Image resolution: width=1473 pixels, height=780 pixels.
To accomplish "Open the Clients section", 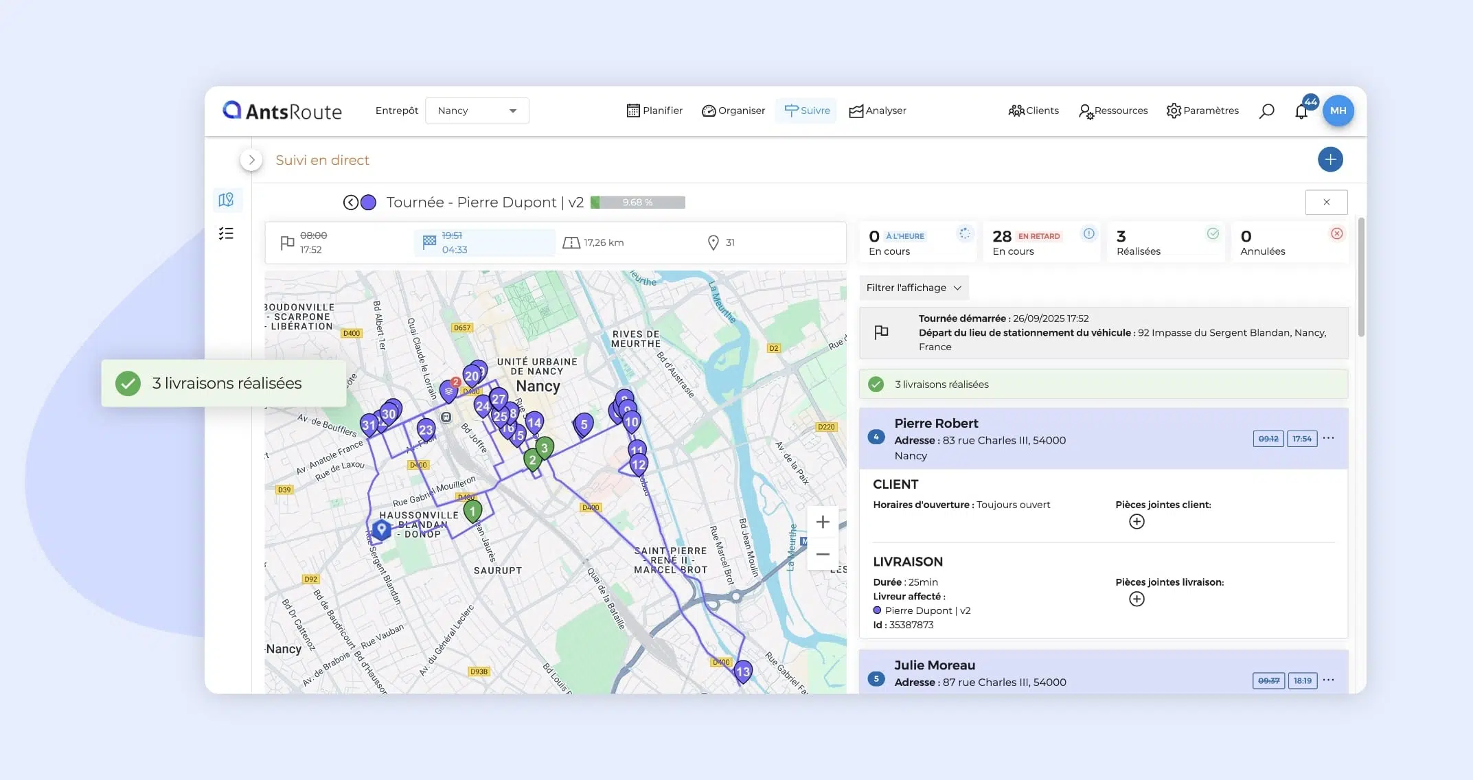I will tap(1034, 111).
